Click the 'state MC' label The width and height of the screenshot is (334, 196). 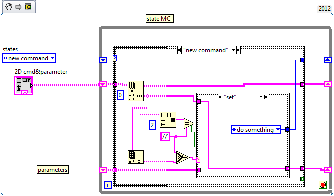pos(159,19)
